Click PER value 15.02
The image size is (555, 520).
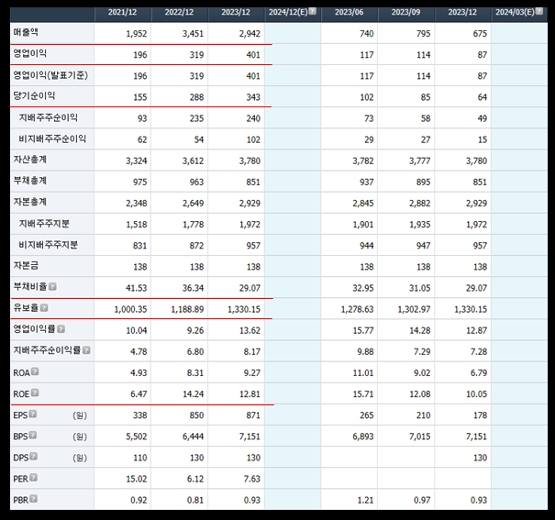click(137, 480)
